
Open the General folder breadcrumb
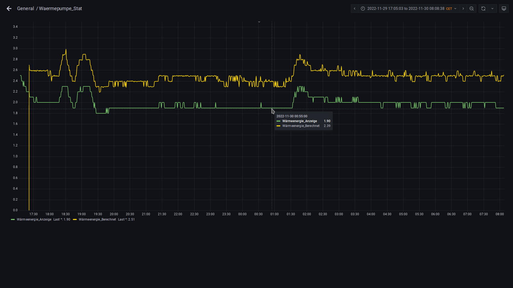(25, 8)
